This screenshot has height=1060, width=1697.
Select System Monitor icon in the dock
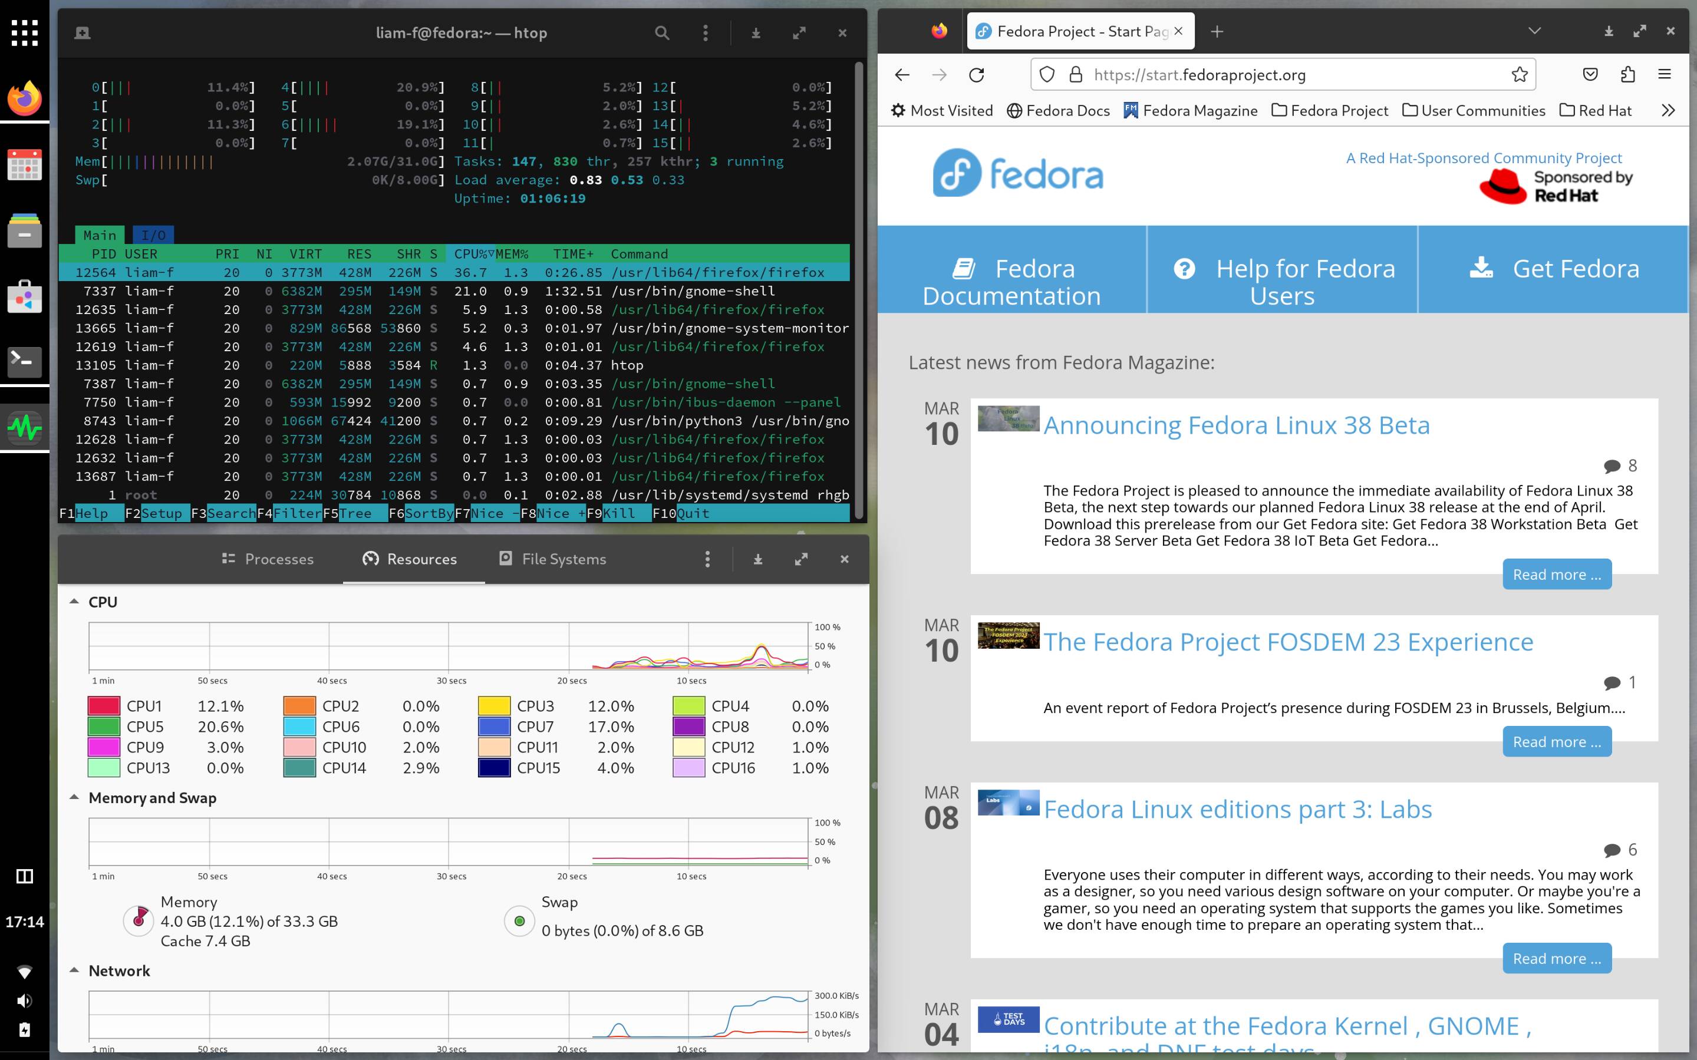pyautogui.click(x=25, y=427)
